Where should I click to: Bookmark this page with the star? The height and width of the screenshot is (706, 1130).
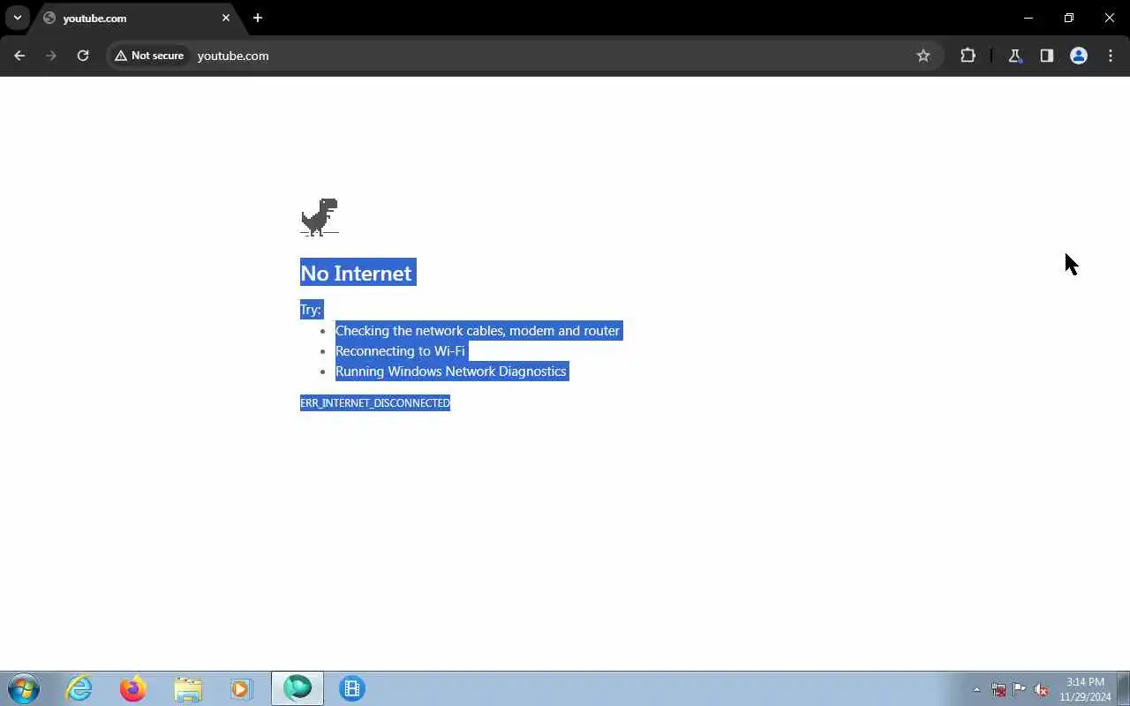click(923, 56)
